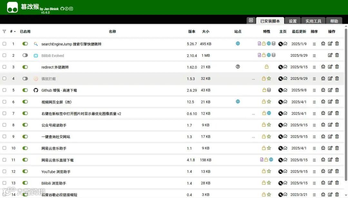Open the 网易云音乐直接下载 script

coord(57,160)
